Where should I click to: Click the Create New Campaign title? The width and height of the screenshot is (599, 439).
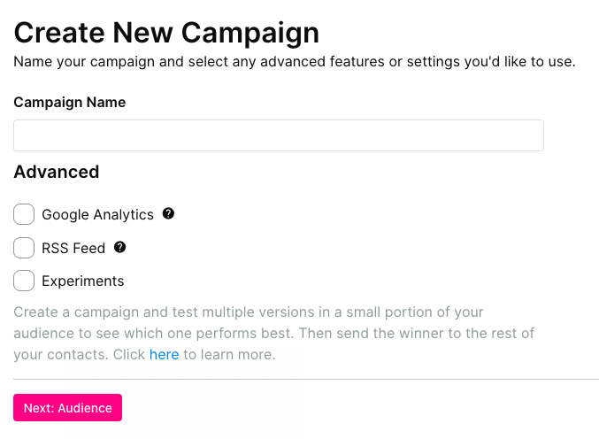[166, 34]
